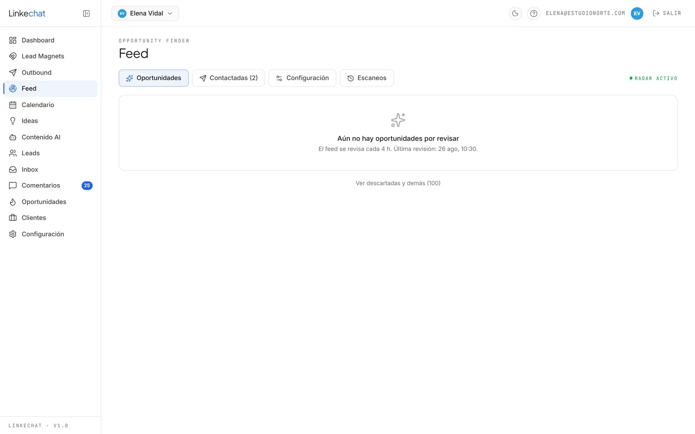This screenshot has height=434, width=695.
Task: Open Leads in the sidebar
Action: (x=50, y=153)
